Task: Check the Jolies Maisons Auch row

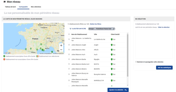Action: 69,54
